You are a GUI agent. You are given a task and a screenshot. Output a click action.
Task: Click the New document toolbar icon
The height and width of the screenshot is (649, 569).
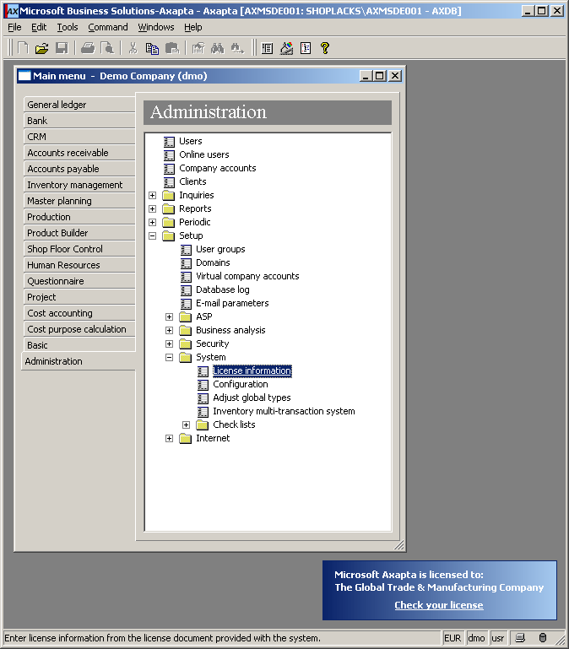[x=23, y=48]
